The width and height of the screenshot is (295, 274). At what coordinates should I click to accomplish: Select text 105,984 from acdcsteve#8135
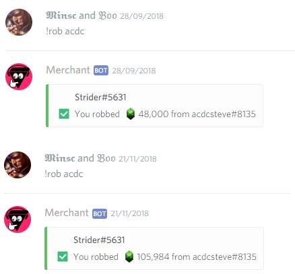197,256
